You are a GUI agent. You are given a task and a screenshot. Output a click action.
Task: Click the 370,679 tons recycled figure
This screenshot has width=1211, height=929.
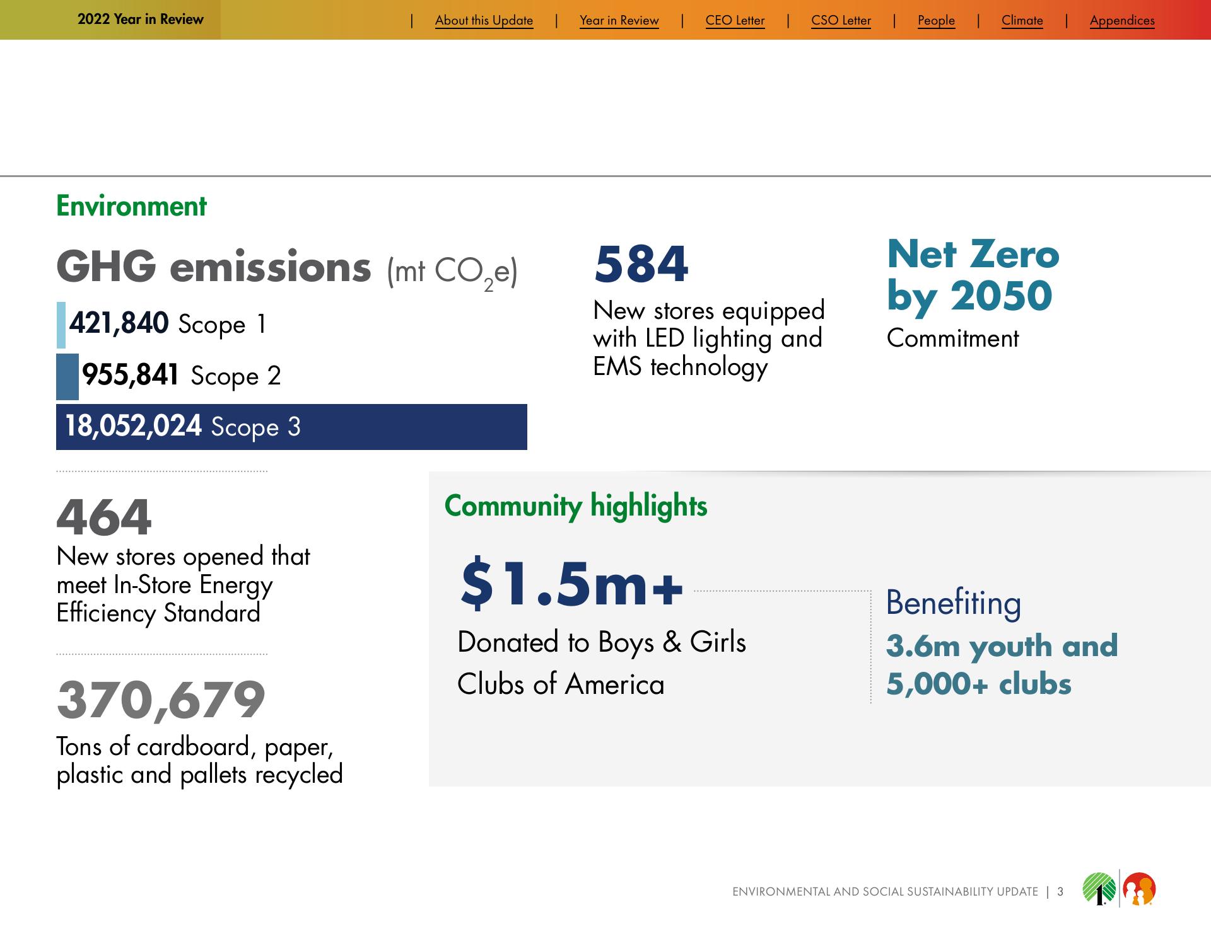(161, 699)
